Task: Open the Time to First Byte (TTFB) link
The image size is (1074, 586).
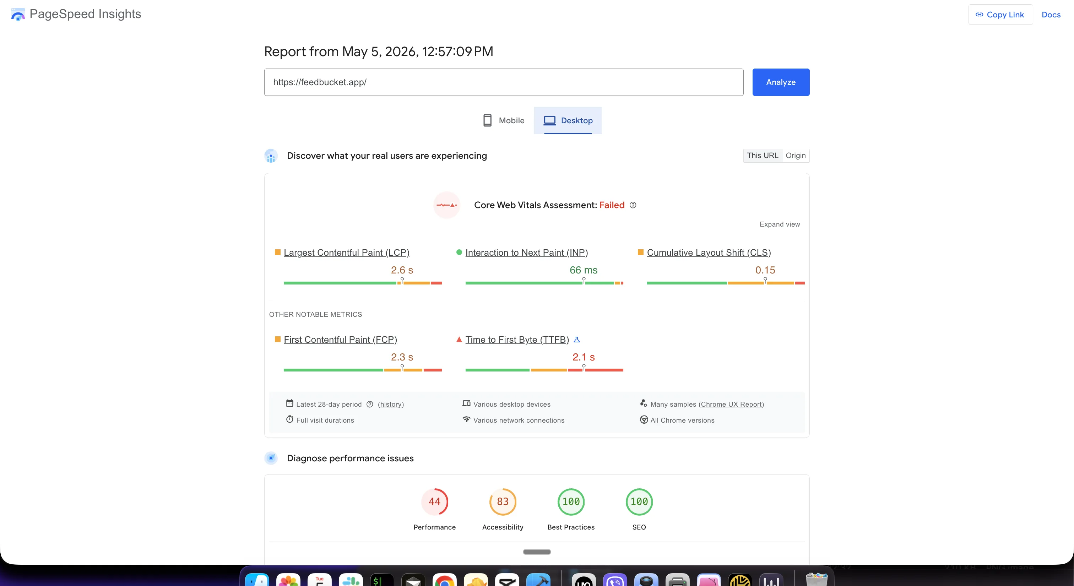Action: click(517, 340)
